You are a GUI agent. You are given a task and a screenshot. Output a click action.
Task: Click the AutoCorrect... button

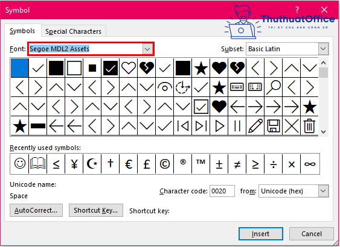click(x=36, y=210)
